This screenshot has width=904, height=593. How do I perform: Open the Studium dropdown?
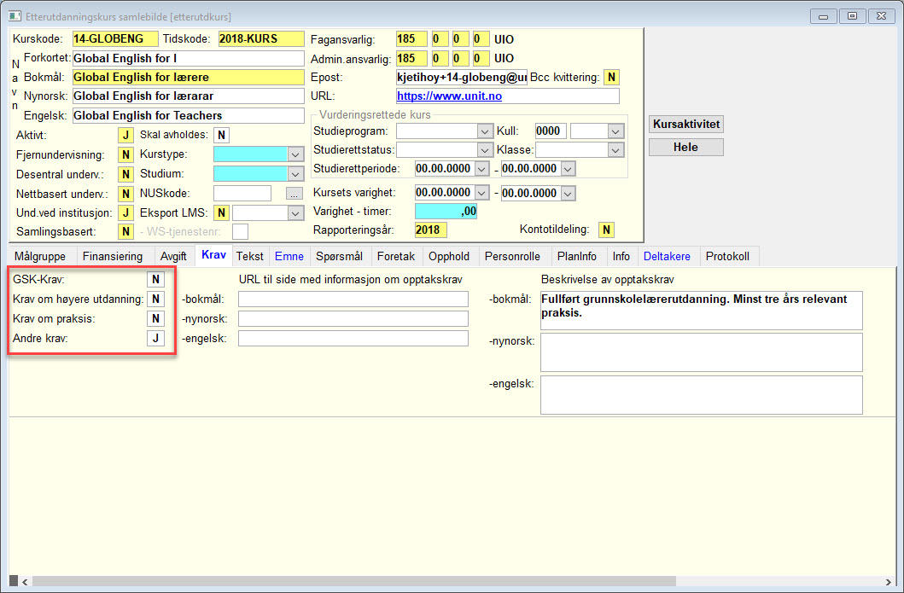click(x=295, y=174)
